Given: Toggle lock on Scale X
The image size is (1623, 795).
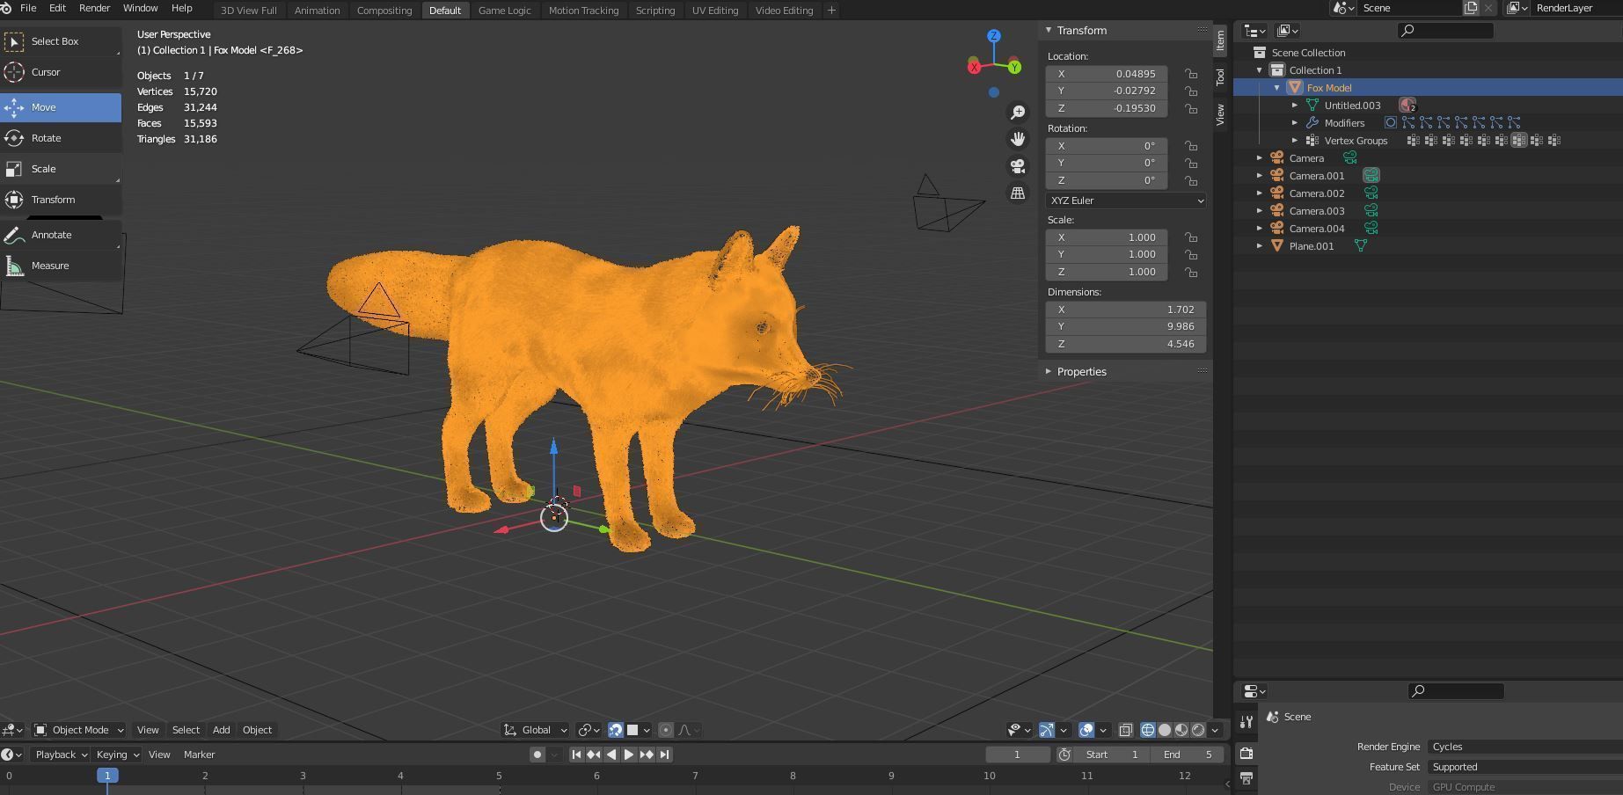Looking at the screenshot, I should pyautogui.click(x=1191, y=237).
